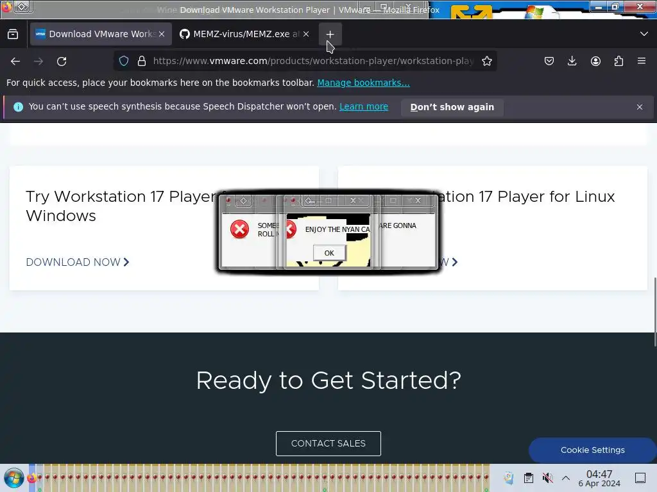Open the system tray paint-like app icon
Screen dimensions: 657x492
click(x=509, y=478)
